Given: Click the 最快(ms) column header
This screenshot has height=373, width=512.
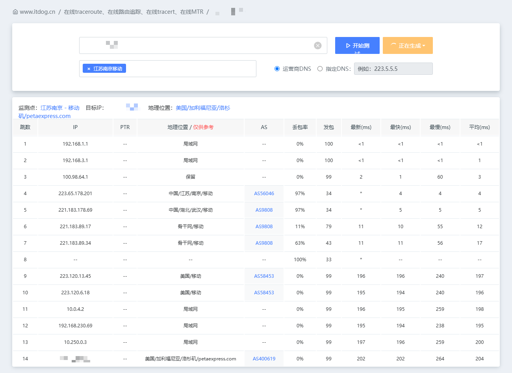Looking at the screenshot, I should coord(401,127).
